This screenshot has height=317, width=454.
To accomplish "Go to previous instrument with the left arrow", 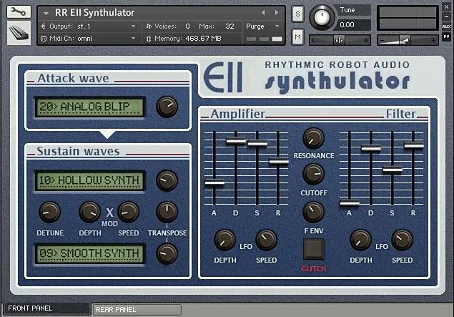I will (263, 12).
